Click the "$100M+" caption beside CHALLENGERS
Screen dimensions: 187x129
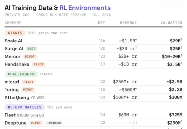click(46, 74)
